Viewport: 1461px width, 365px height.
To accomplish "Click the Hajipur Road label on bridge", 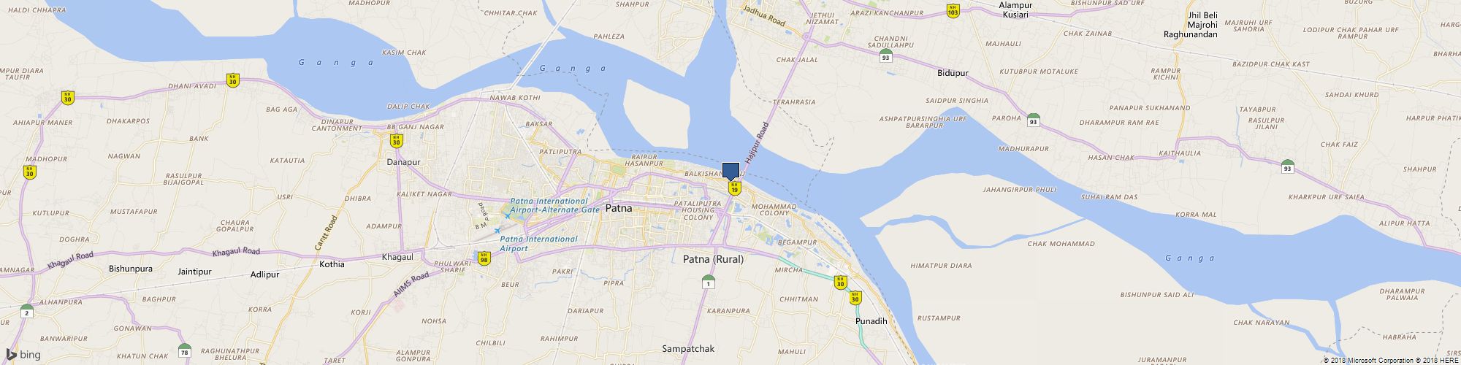I will pos(758,143).
